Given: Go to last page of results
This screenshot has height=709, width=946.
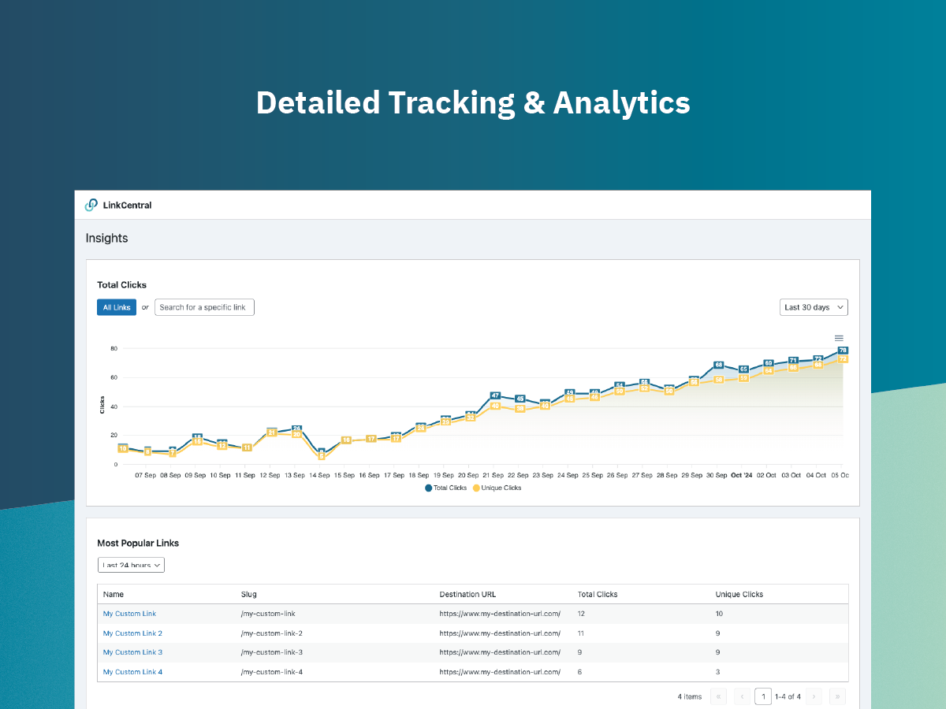Looking at the screenshot, I should click(838, 696).
